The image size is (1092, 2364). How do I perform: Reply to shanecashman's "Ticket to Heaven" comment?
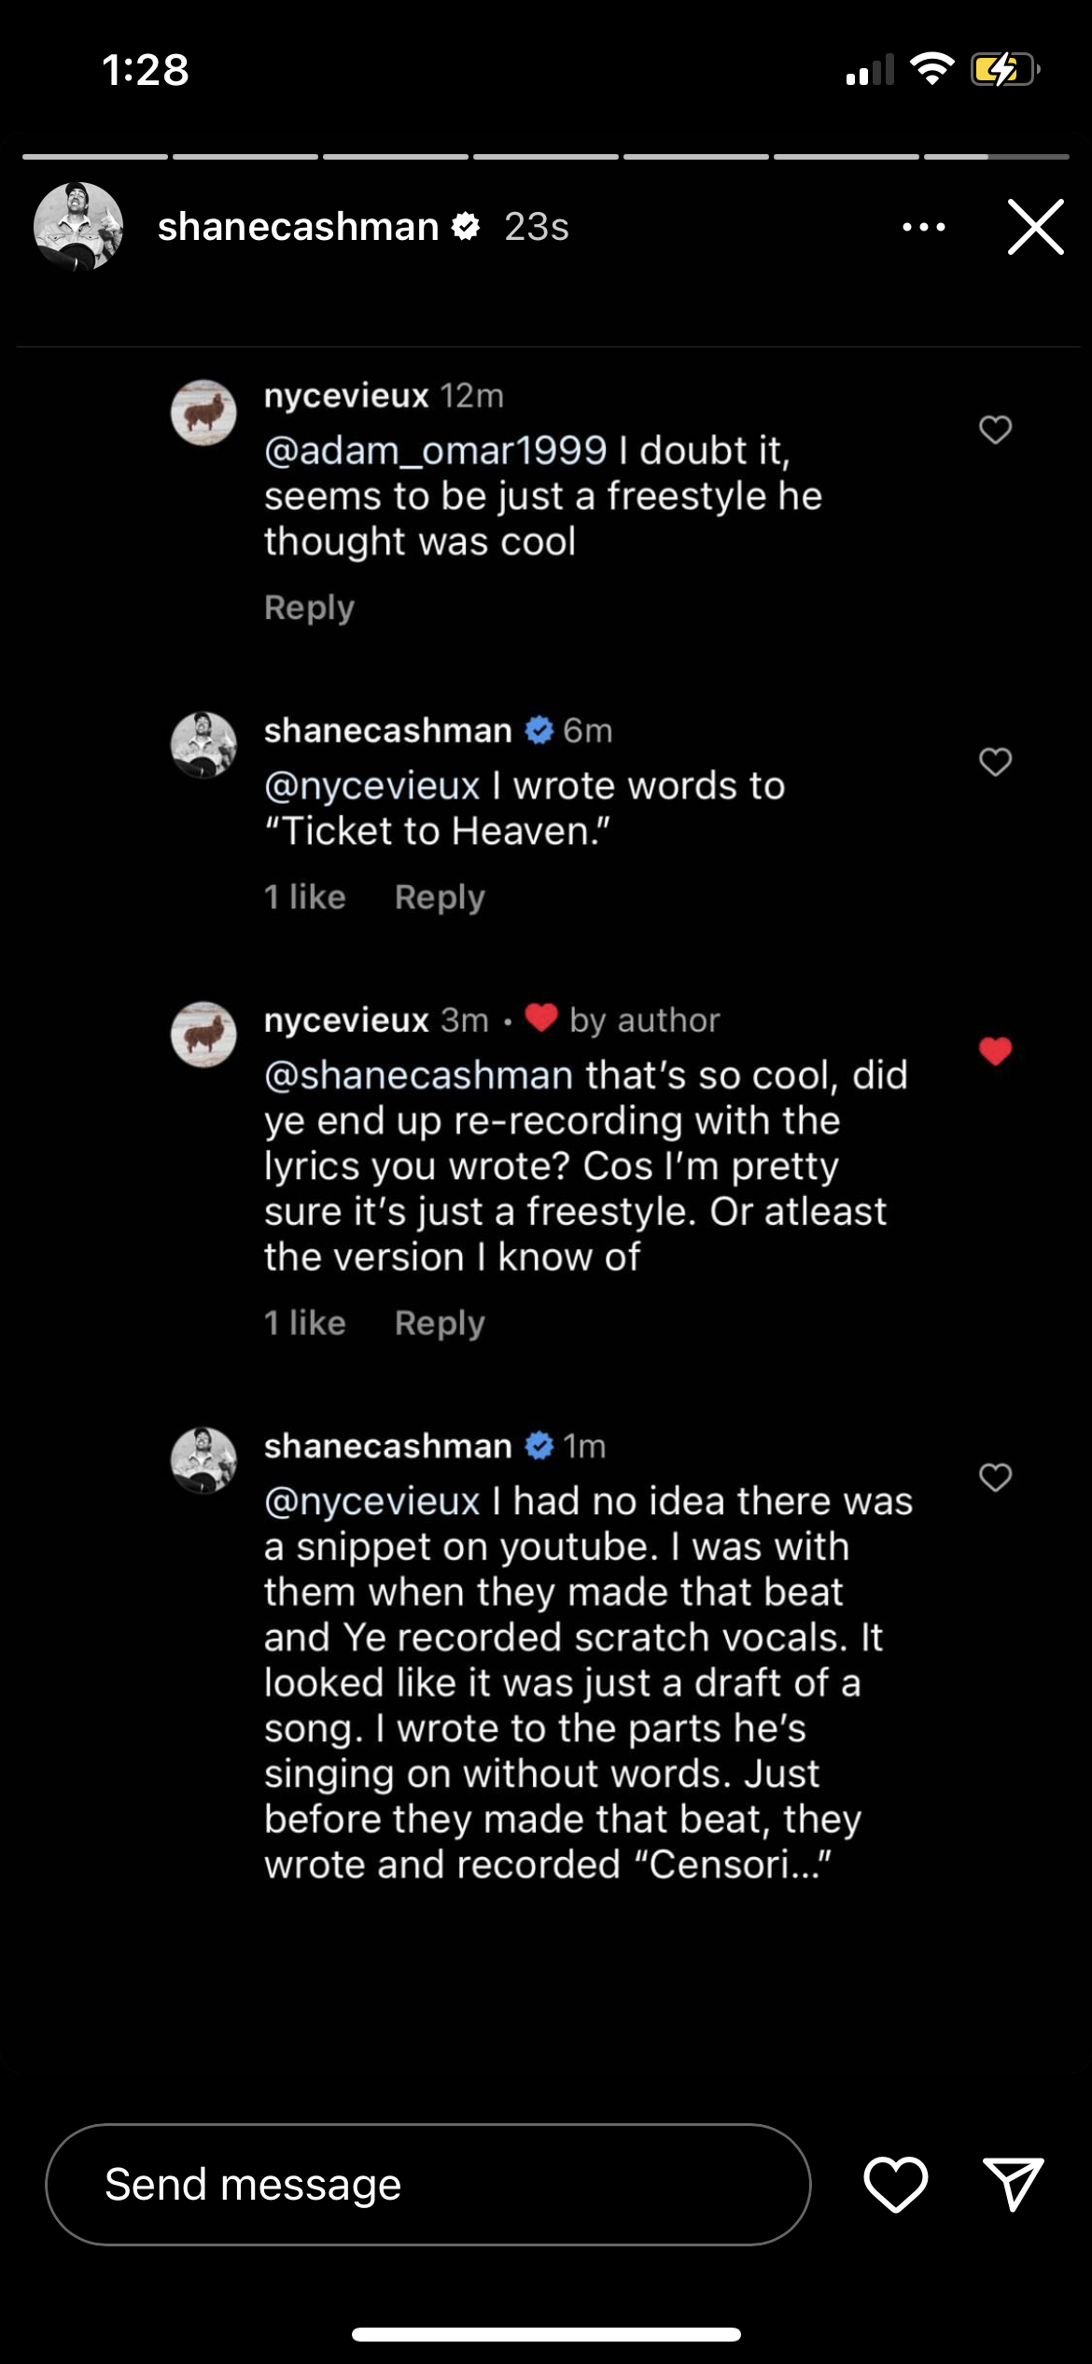[440, 897]
